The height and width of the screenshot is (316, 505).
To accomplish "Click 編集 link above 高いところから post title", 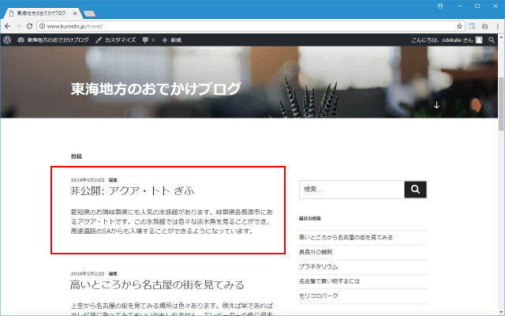I will pos(113,273).
